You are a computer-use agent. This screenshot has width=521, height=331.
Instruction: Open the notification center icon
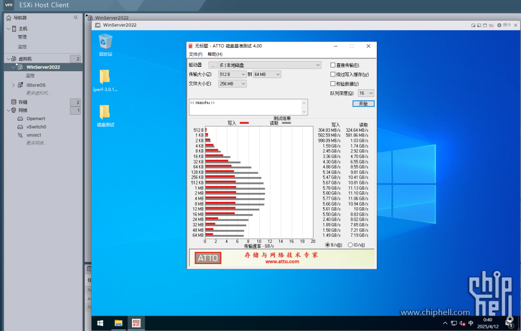coord(509,323)
